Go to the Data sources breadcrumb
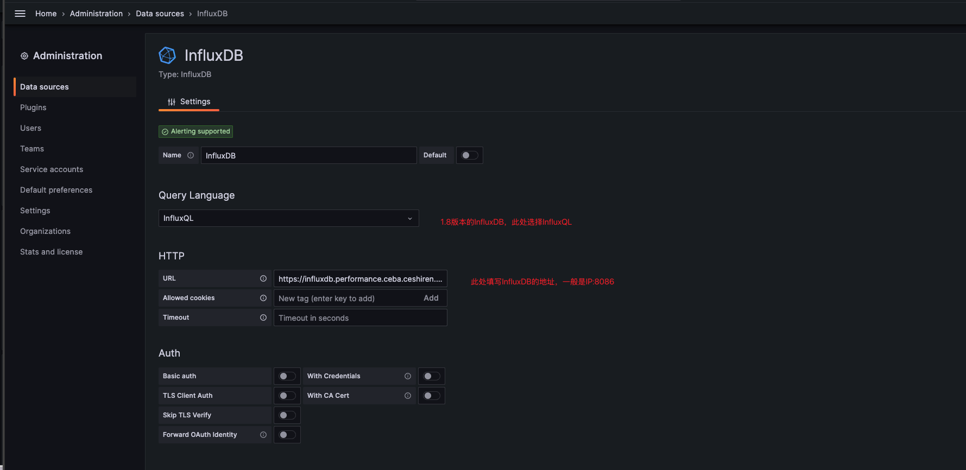The image size is (966, 470). (x=160, y=14)
